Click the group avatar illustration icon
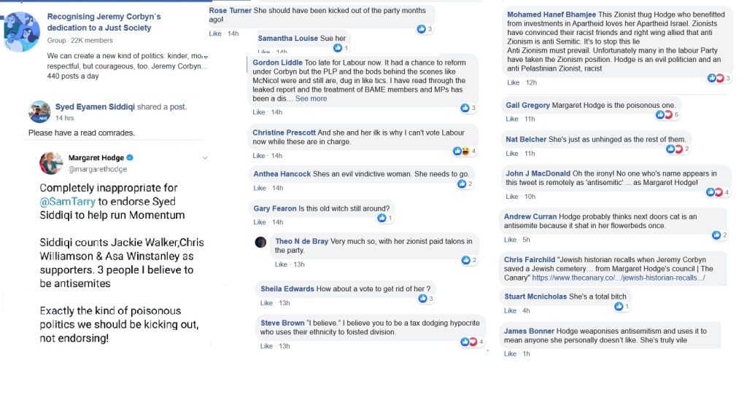The width and height of the screenshot is (747, 405). (x=22, y=31)
